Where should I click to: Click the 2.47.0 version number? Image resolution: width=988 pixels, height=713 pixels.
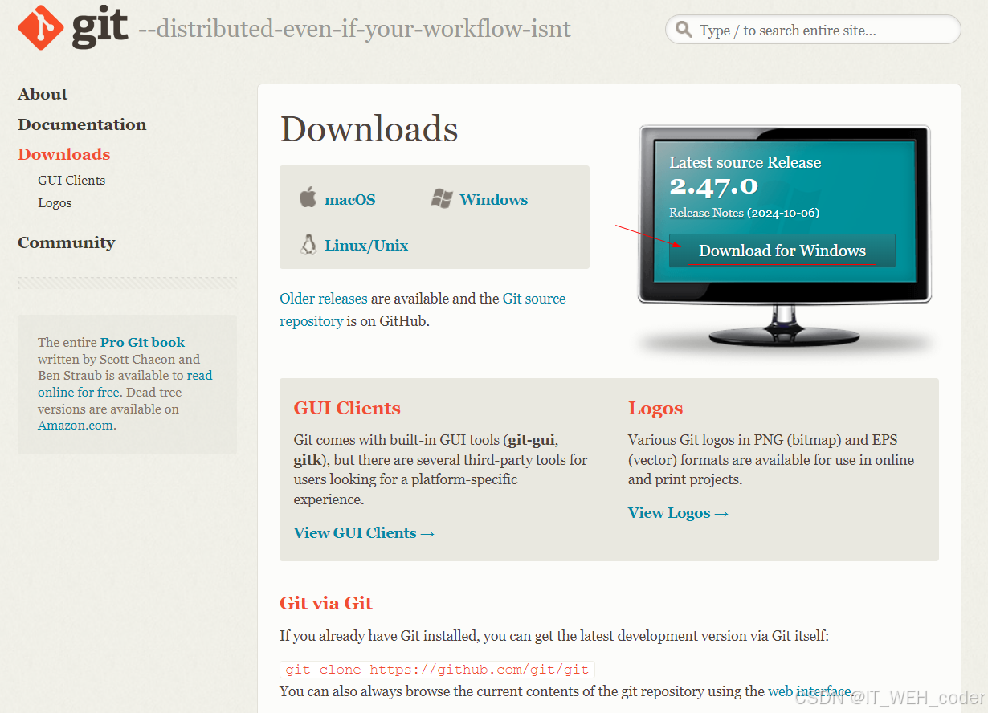point(713,186)
